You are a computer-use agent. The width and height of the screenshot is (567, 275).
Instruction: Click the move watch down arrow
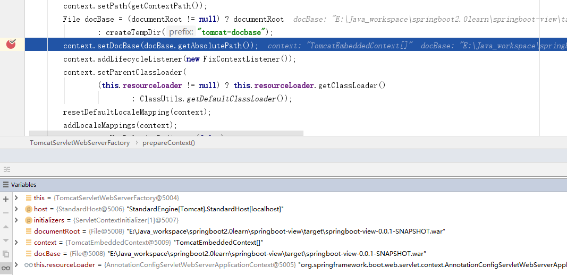click(6, 240)
